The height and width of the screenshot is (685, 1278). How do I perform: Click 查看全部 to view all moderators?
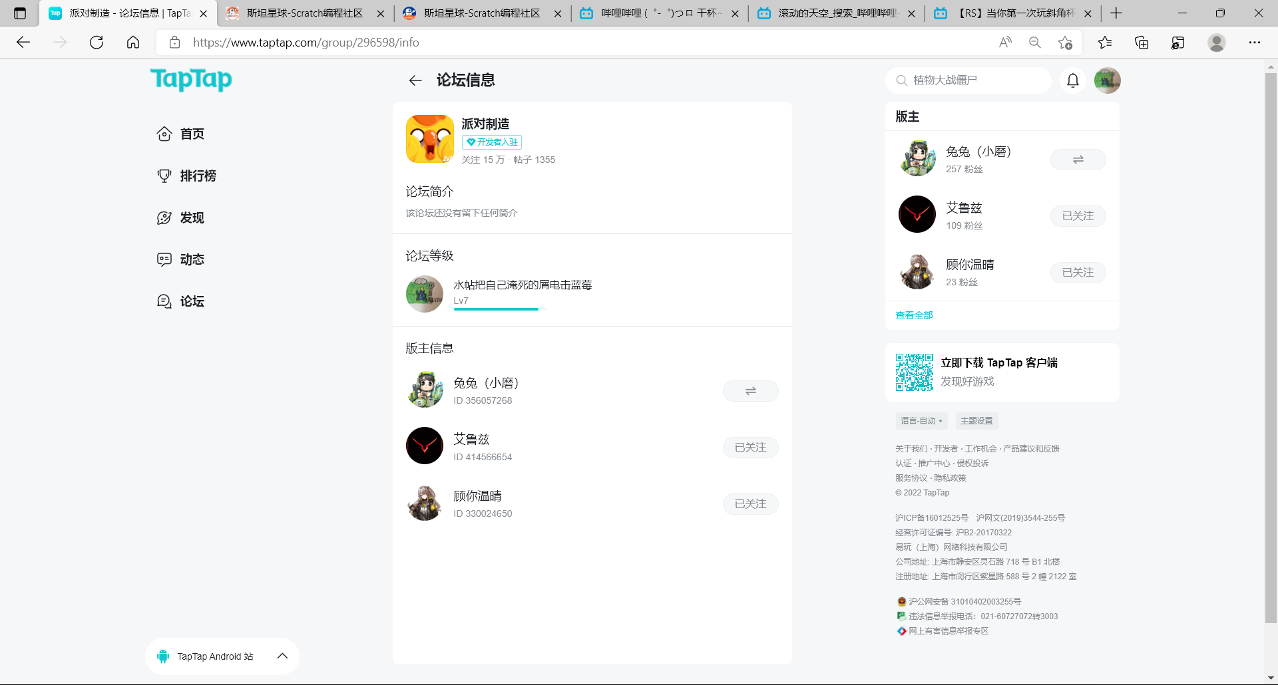click(x=914, y=315)
